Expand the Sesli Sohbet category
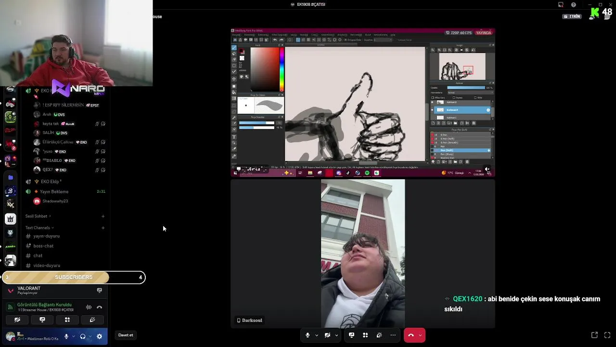The height and width of the screenshot is (347, 616). 38,216
